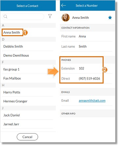Click the search magnifier icon

[5, 16]
